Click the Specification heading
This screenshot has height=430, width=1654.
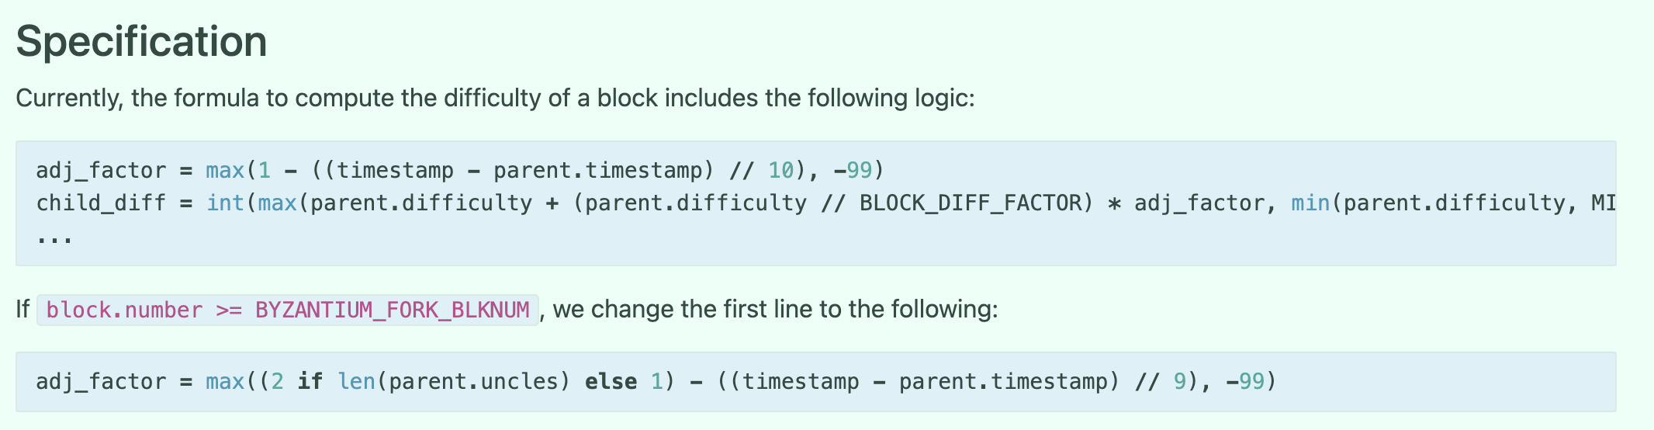point(141,42)
